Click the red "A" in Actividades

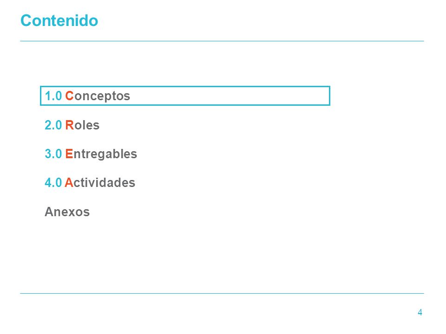(69, 183)
